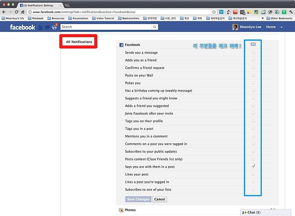Toggle 'Has a birthday coming up' checkbox
The image size is (295, 216).
point(253,90)
